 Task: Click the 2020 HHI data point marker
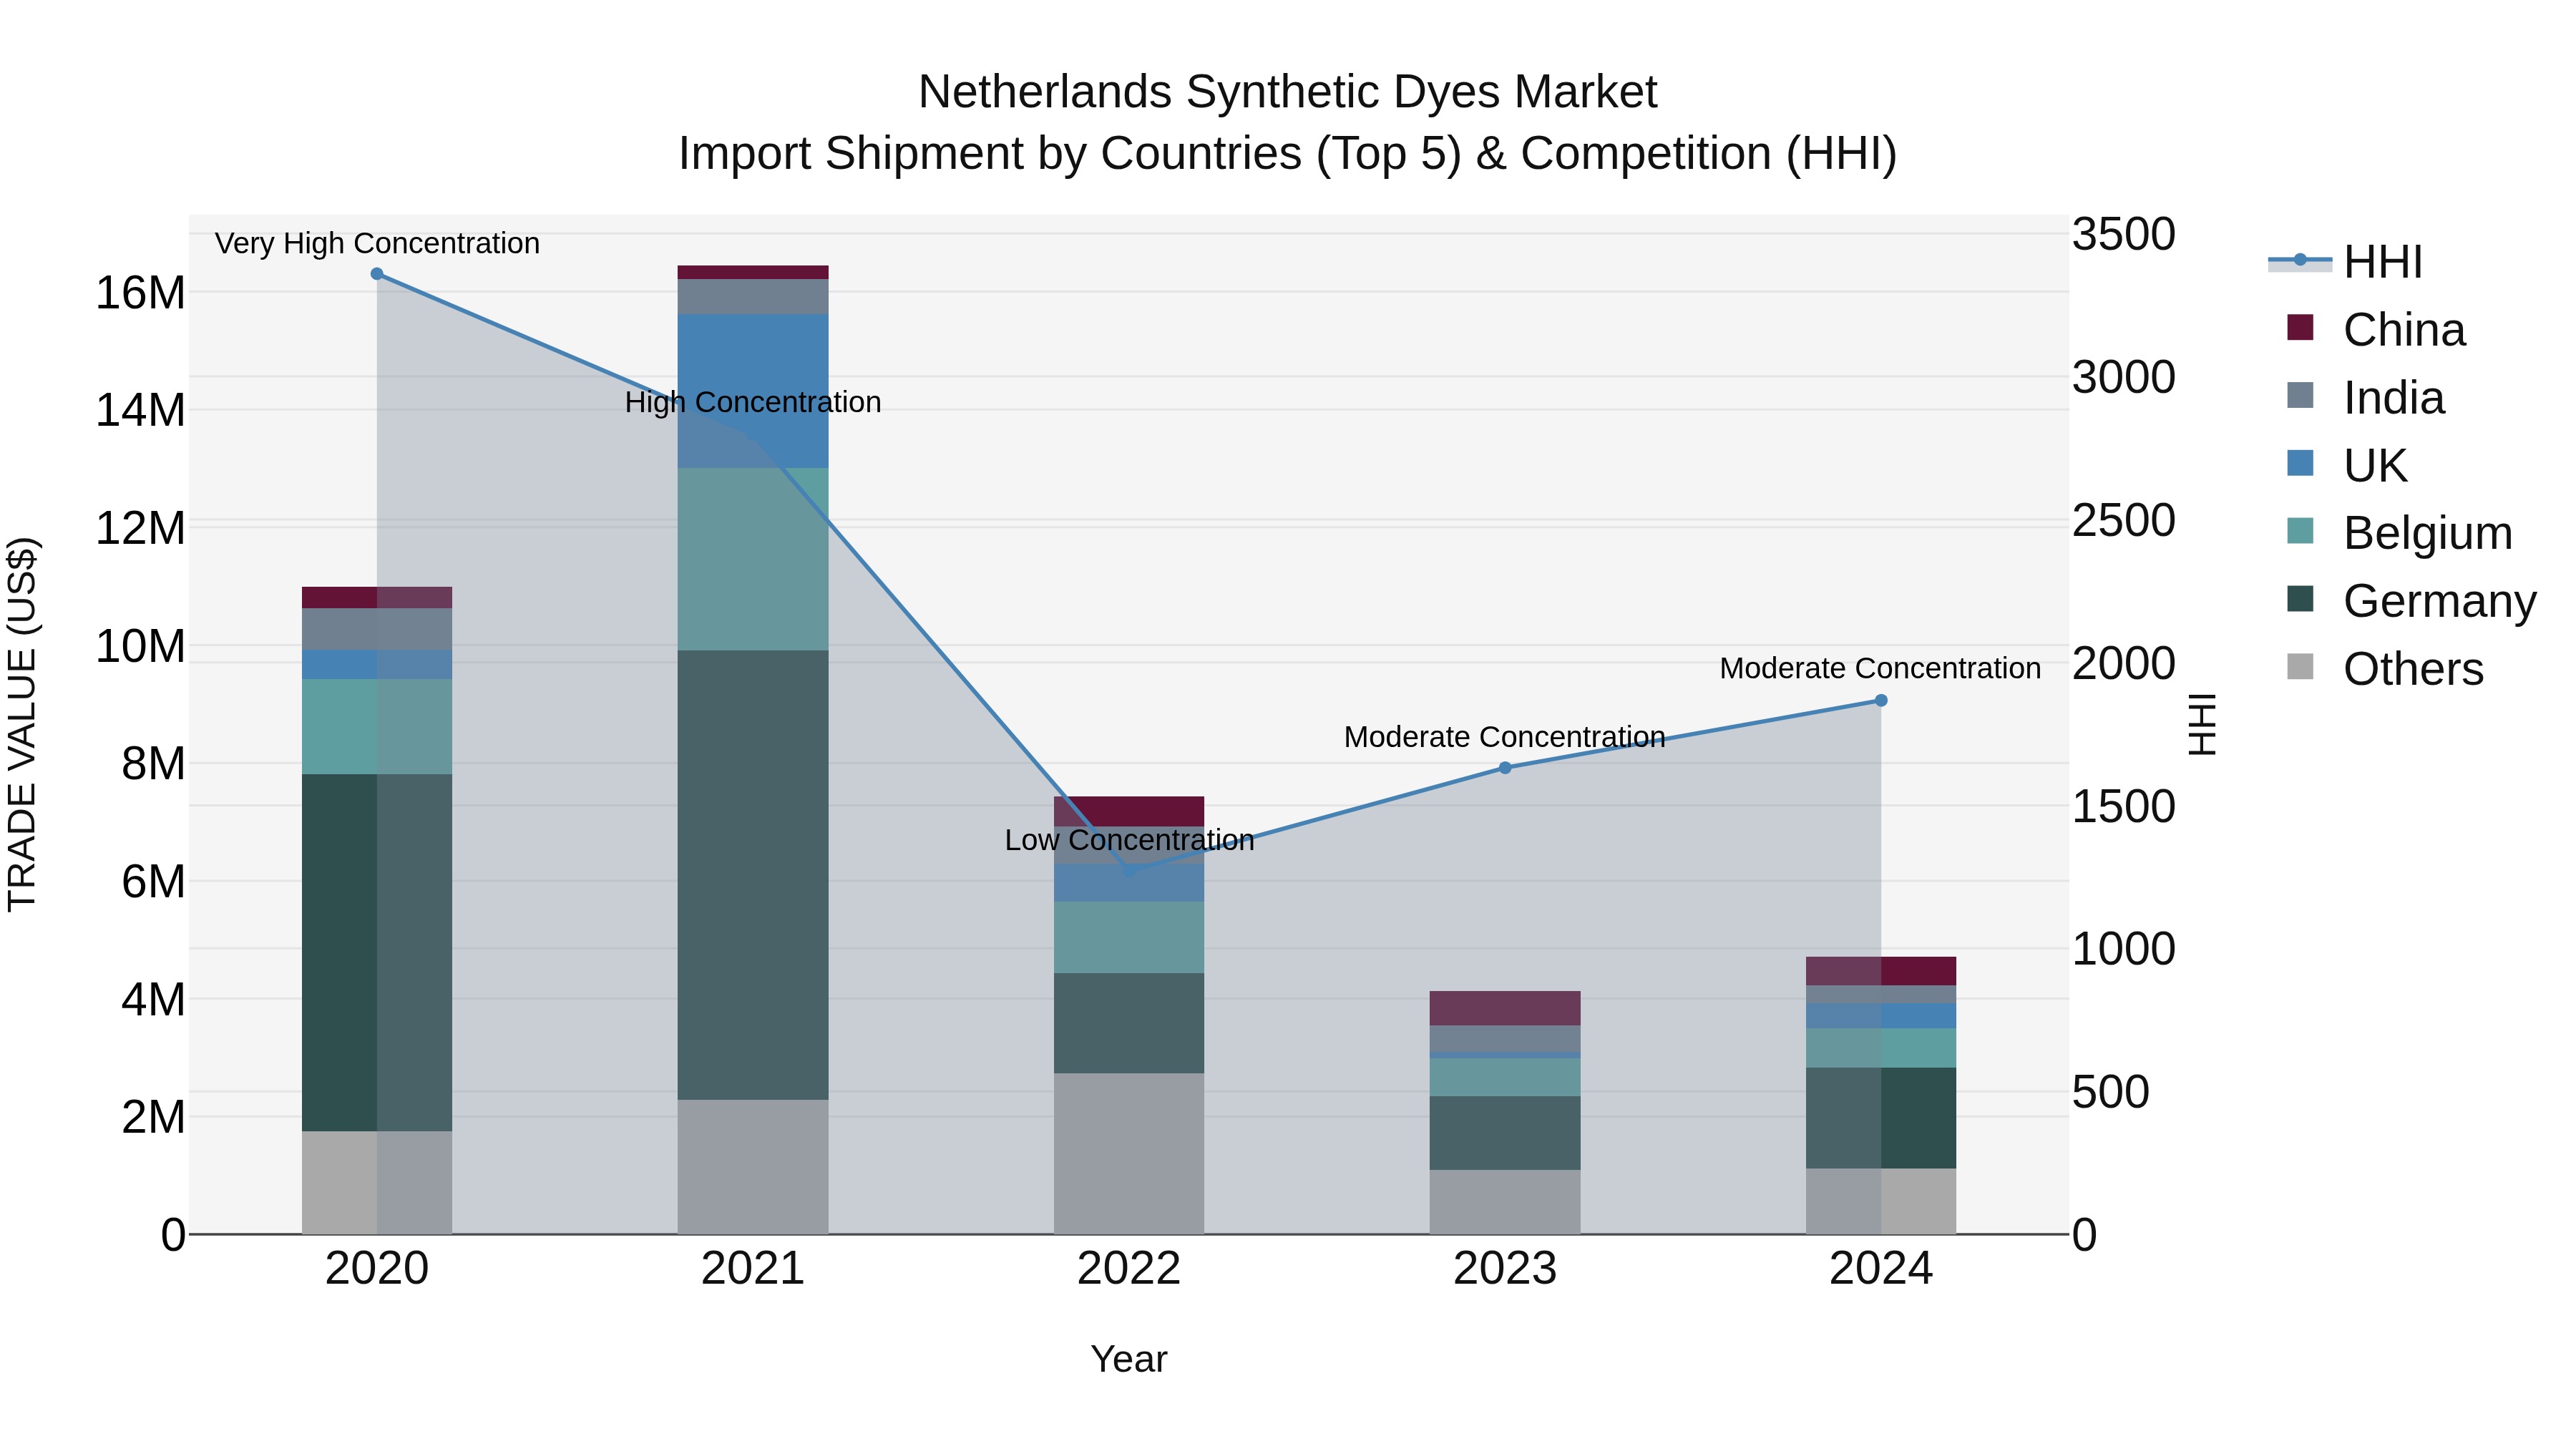377,274
